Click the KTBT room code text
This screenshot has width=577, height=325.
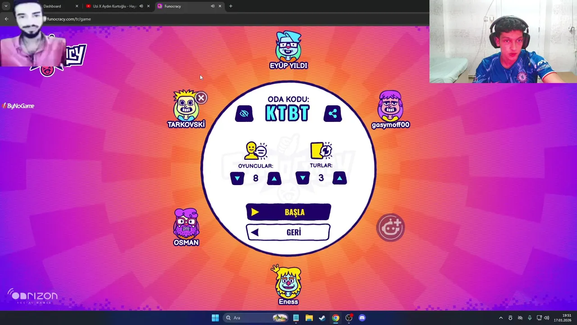(x=287, y=113)
